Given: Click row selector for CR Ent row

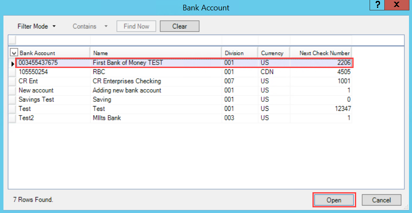Looking at the screenshot, I should (x=13, y=81).
